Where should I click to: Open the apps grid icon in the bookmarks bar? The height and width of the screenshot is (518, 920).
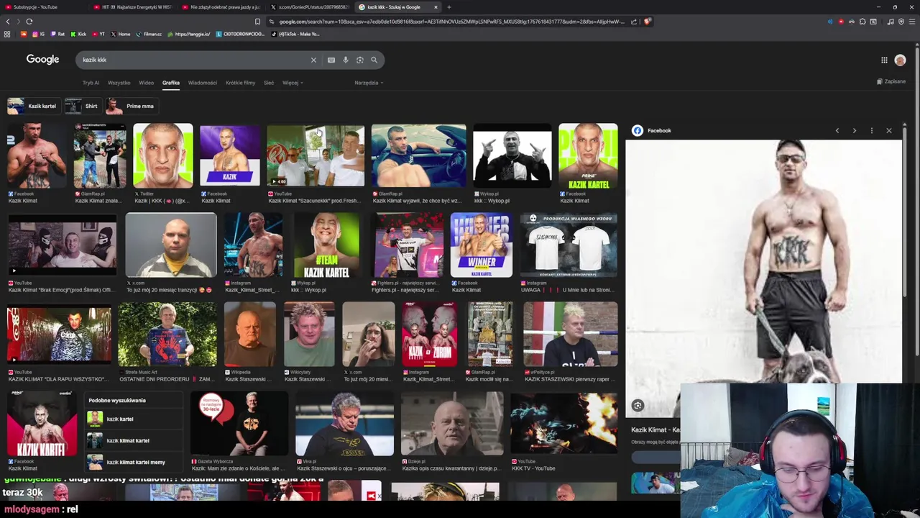[x=7, y=34]
